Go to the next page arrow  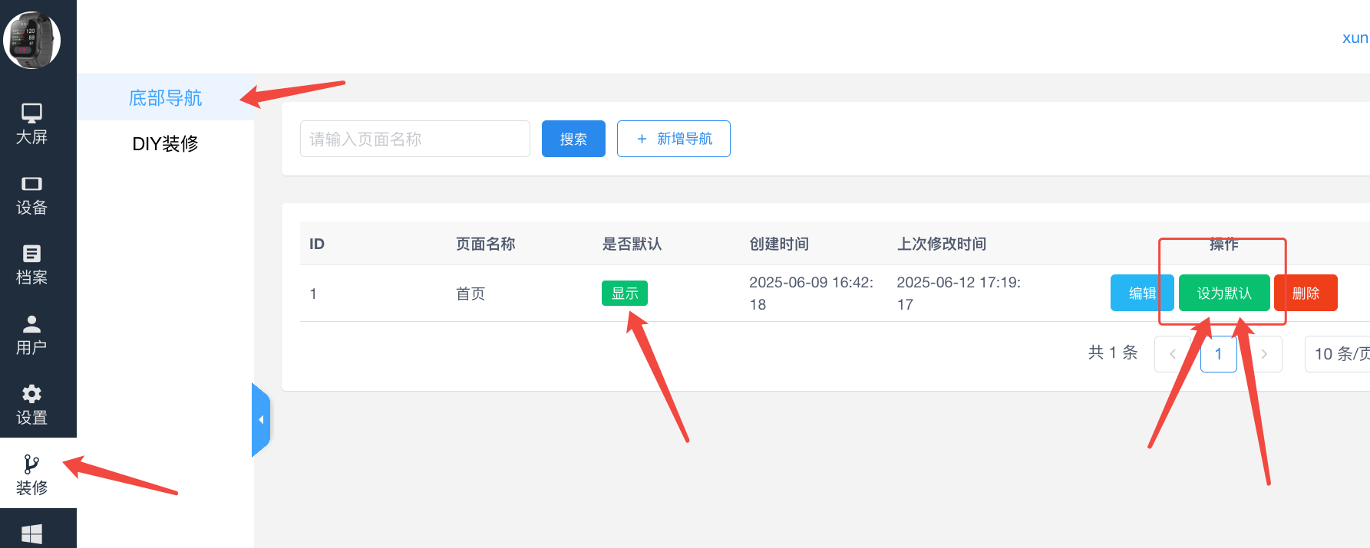click(1264, 354)
